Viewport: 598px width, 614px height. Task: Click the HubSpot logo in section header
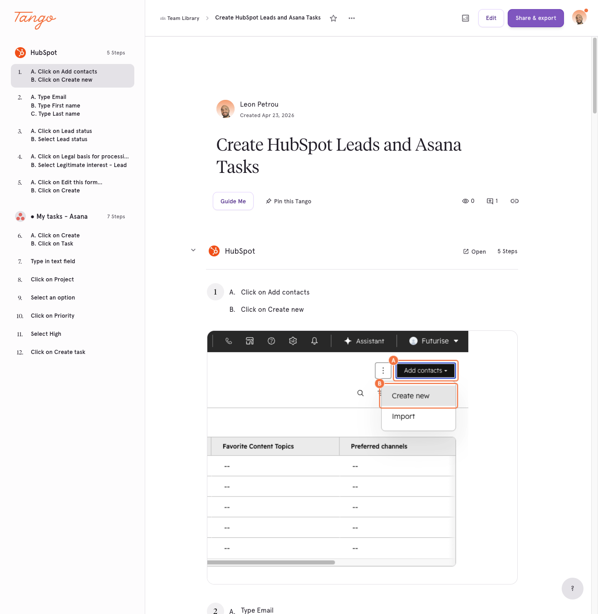pos(214,251)
